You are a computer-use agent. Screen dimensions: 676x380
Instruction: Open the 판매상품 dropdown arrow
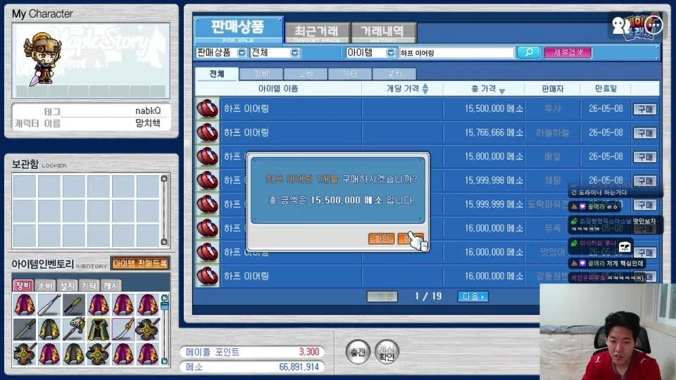point(242,53)
